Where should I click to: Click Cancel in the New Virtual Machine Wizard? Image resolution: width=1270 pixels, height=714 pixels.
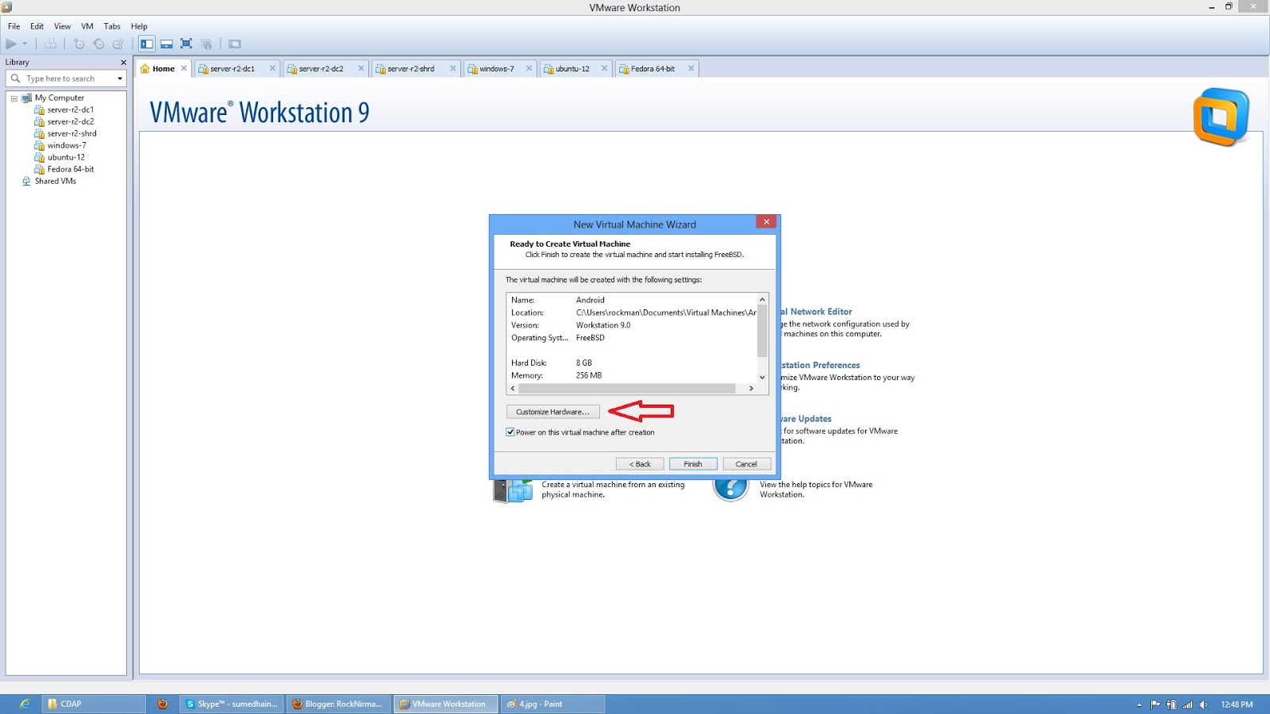pyautogui.click(x=746, y=464)
